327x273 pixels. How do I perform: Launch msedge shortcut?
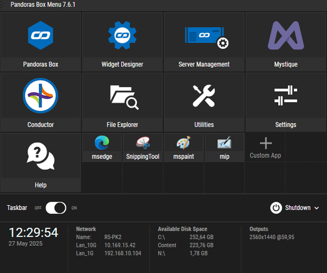point(102,147)
